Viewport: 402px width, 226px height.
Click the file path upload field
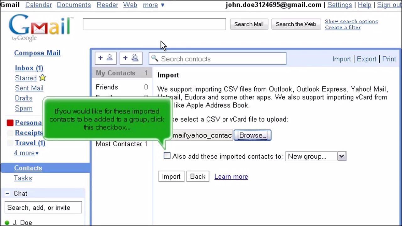(203, 135)
